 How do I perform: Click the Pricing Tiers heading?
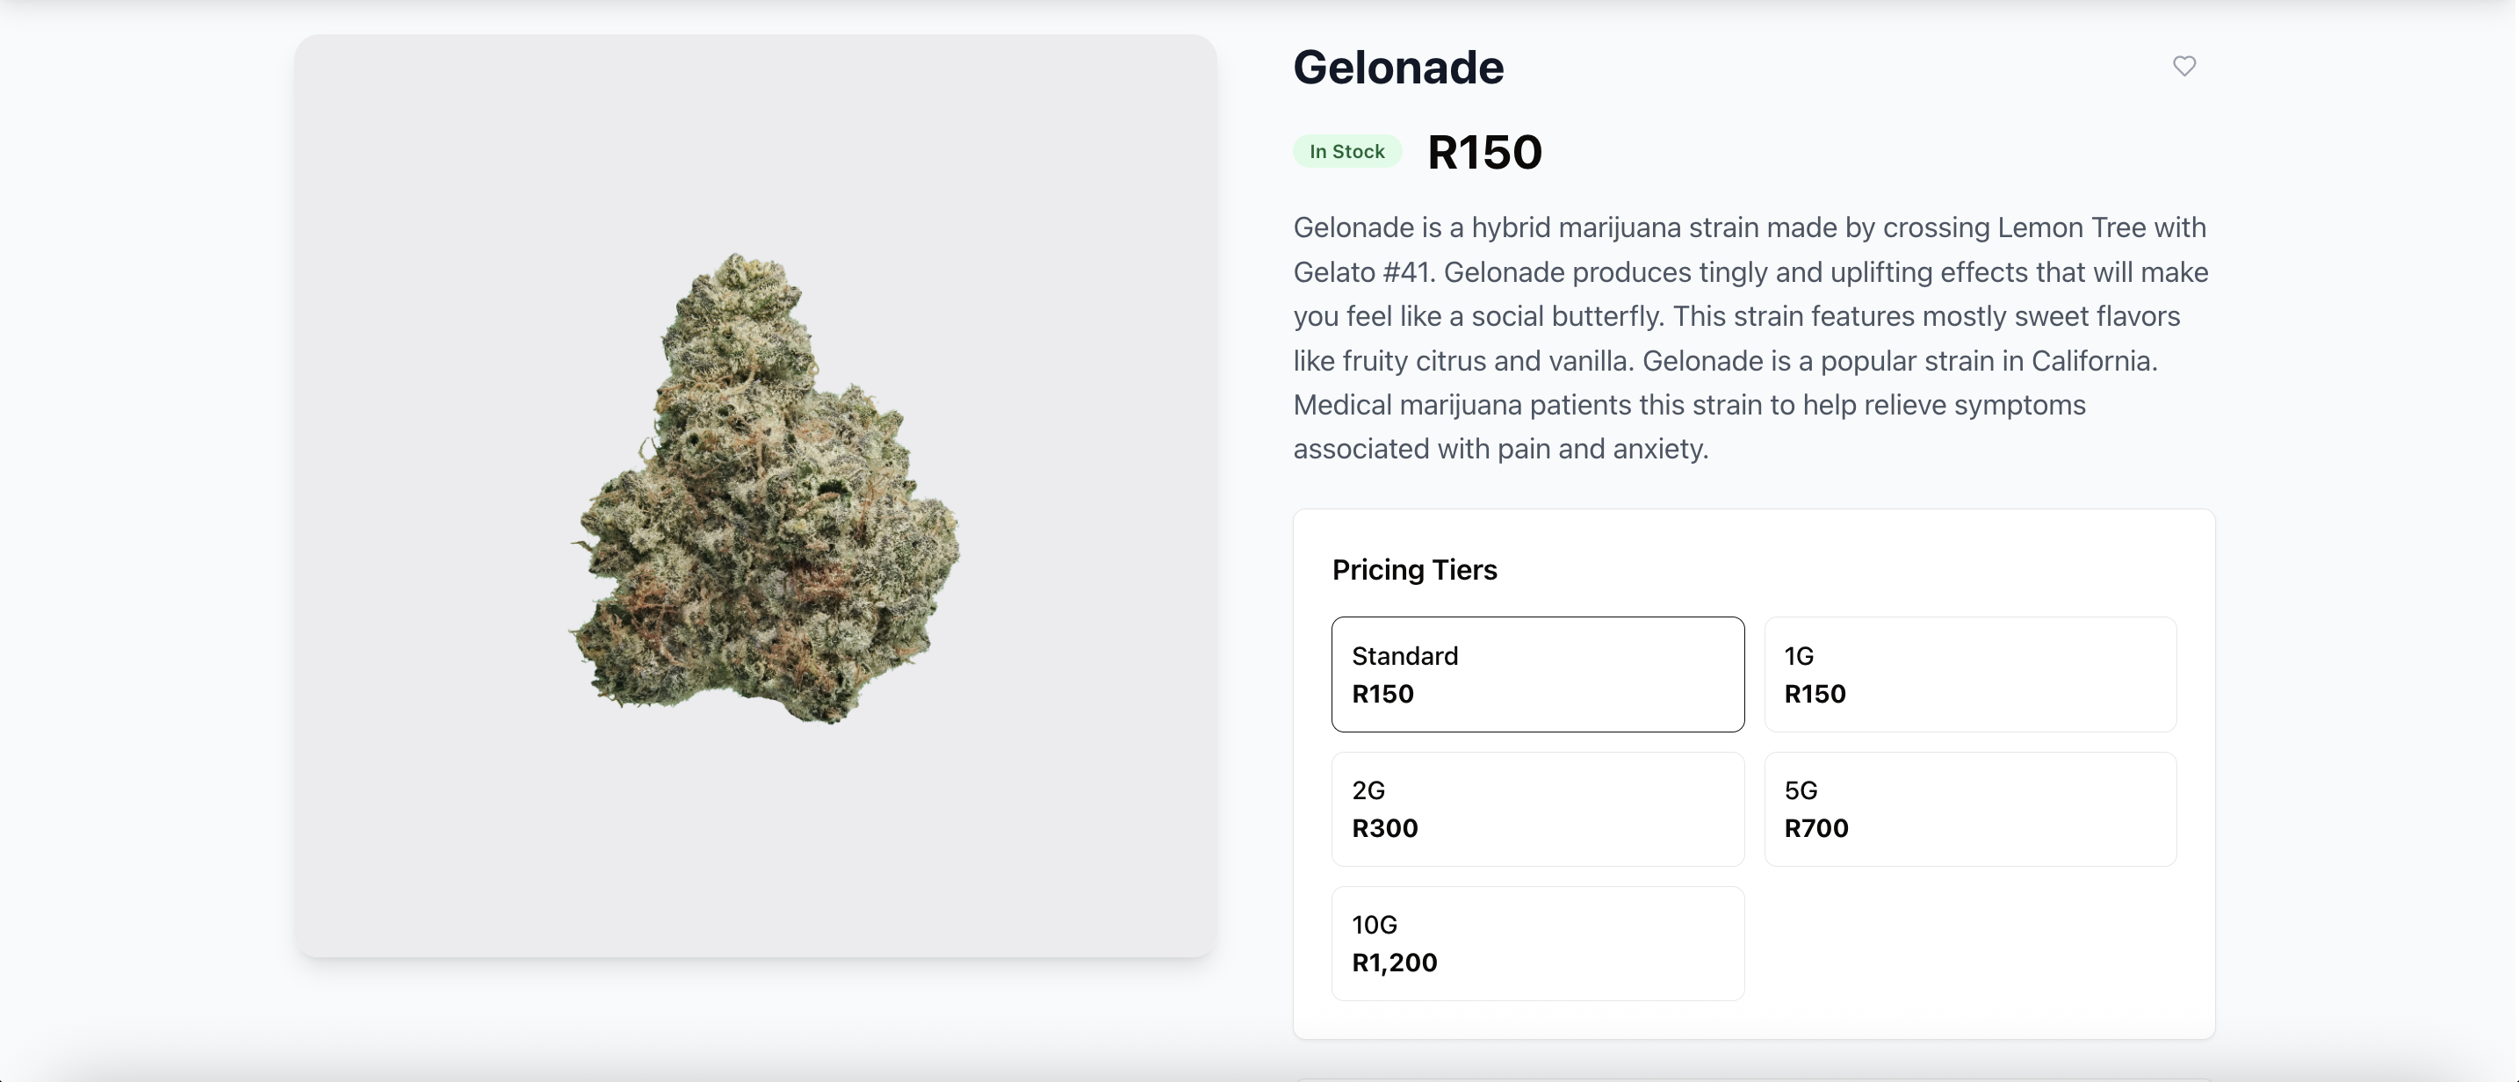1414,570
